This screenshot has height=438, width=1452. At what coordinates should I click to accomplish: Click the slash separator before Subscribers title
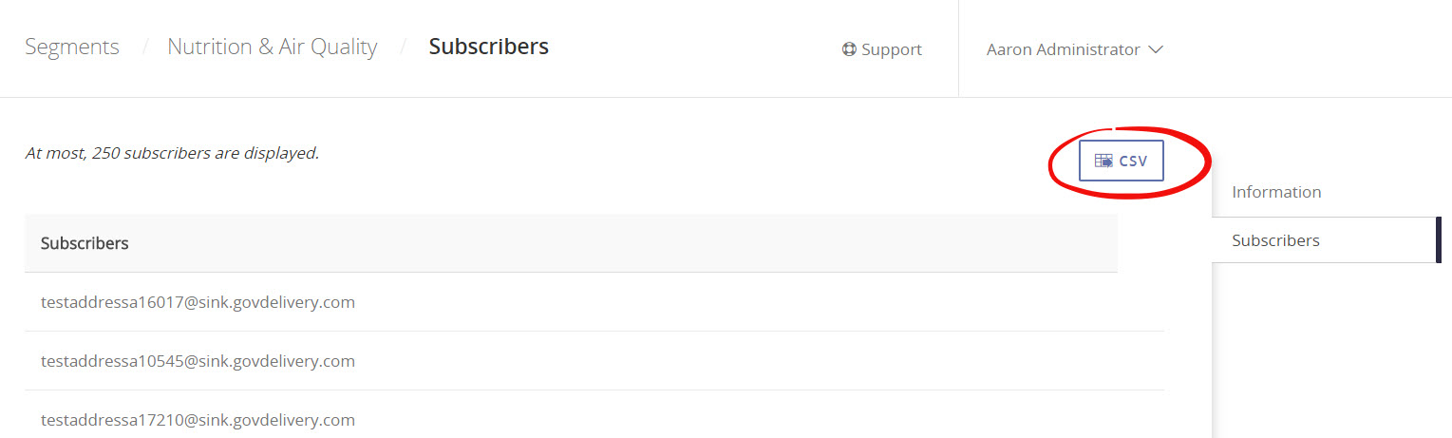[x=404, y=47]
